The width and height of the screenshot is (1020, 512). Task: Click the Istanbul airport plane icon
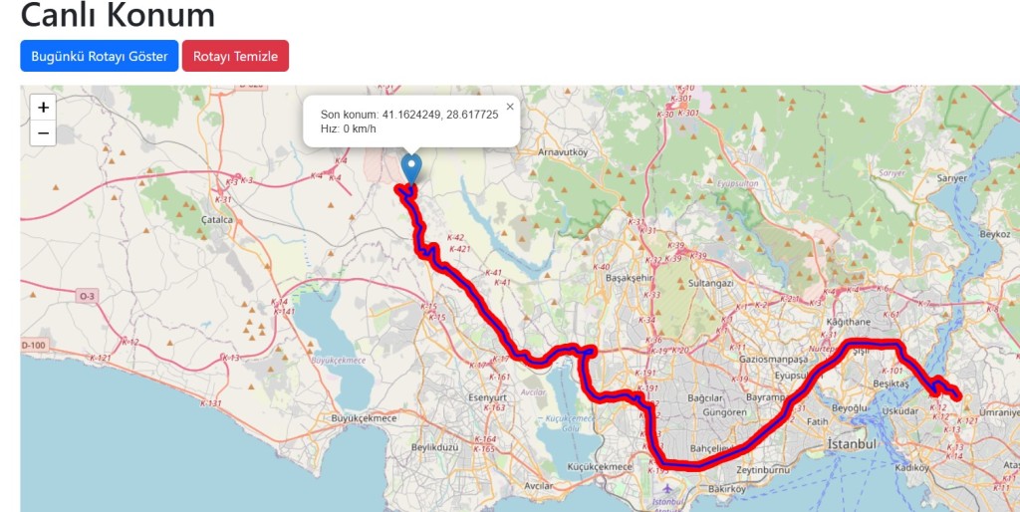pos(665,488)
